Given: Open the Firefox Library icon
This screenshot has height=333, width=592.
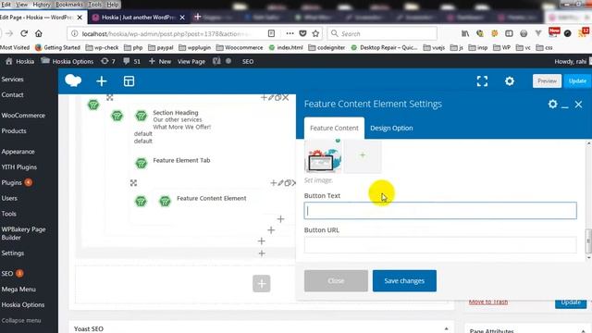Looking at the screenshot, I should (x=465, y=33).
